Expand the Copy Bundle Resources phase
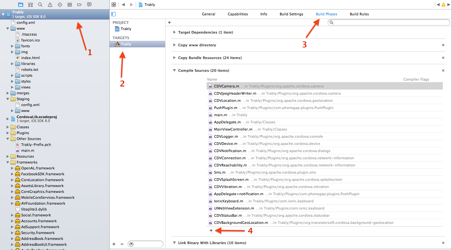The image size is (452, 250). (175, 58)
